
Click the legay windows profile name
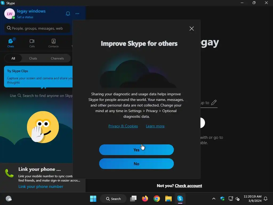31,11
